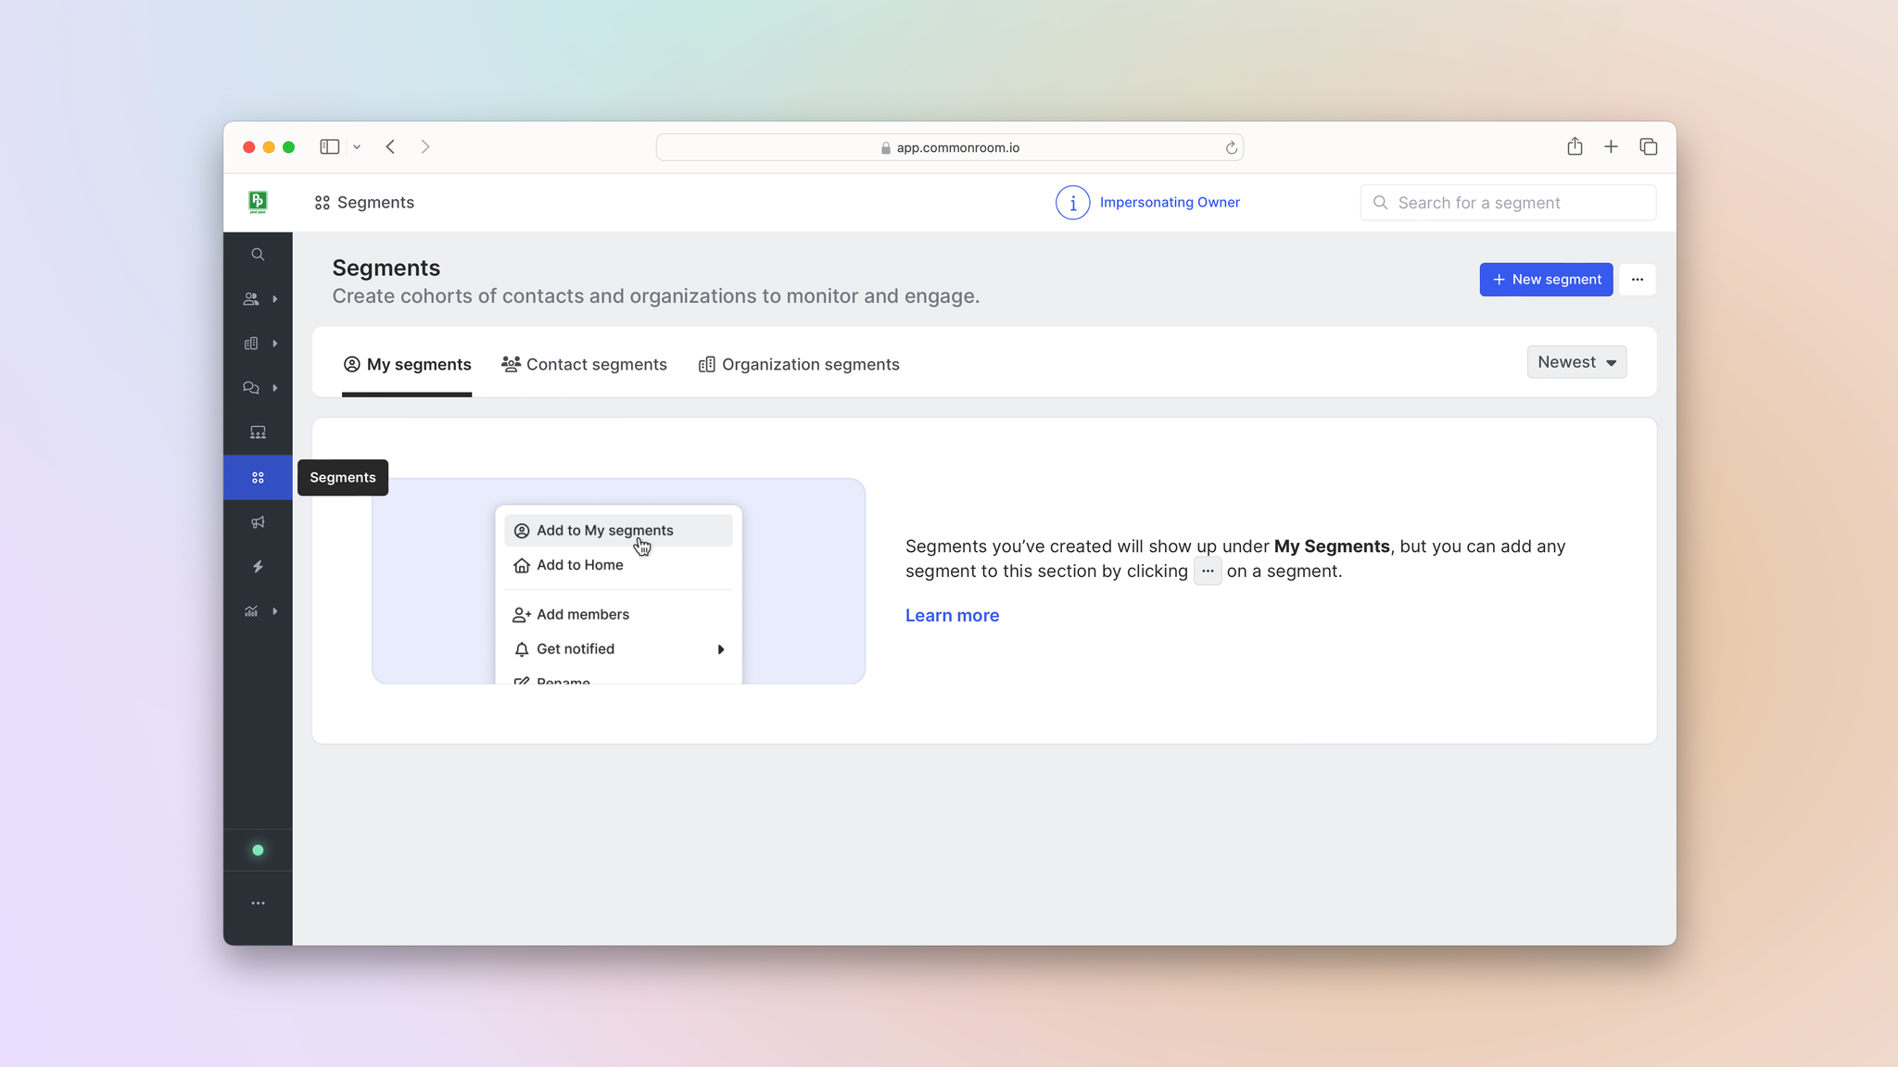Open search from the dark sidebar
1898x1067 pixels.
click(x=258, y=255)
